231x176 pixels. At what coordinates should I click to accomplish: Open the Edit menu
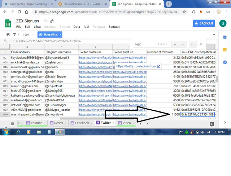click(27, 27)
